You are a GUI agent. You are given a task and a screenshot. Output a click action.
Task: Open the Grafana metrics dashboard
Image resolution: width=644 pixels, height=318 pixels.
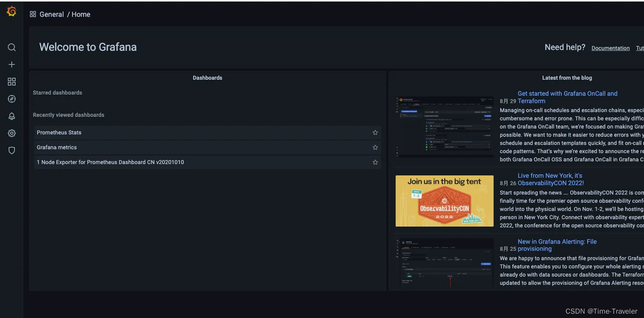click(207, 148)
